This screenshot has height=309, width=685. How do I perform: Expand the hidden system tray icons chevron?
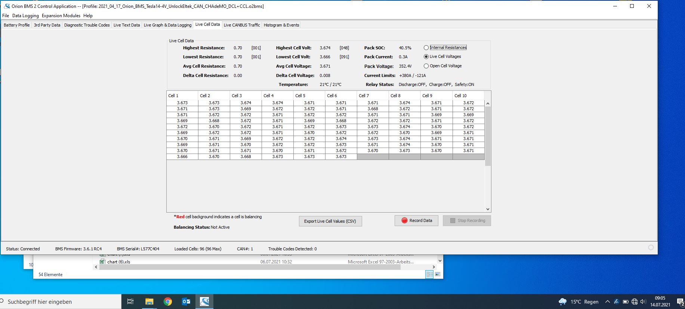[x=607, y=302]
